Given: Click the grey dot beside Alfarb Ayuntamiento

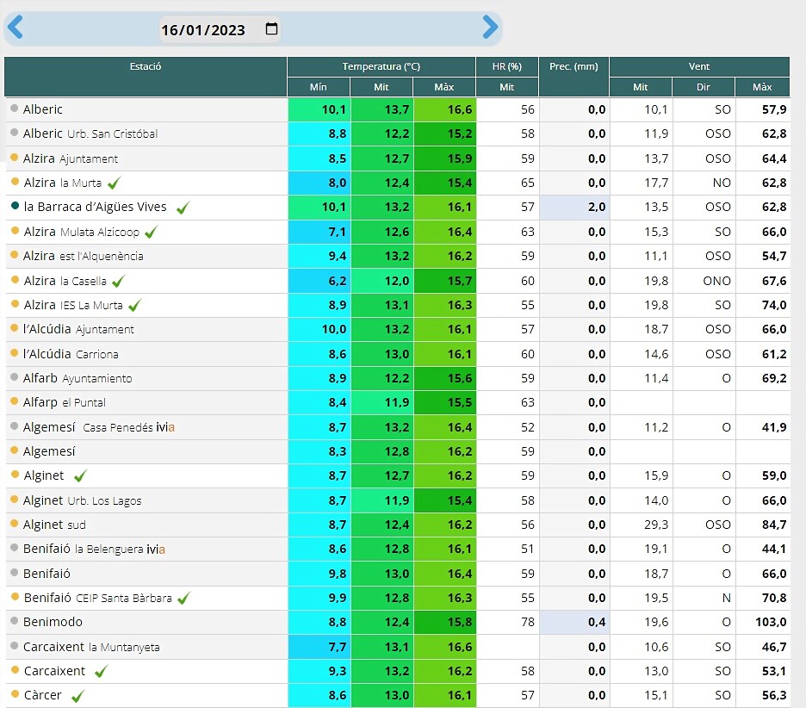Looking at the screenshot, I should click(15, 377).
